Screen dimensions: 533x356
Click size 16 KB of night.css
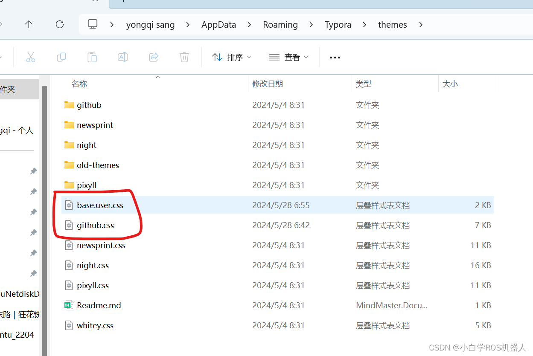pyautogui.click(x=481, y=265)
